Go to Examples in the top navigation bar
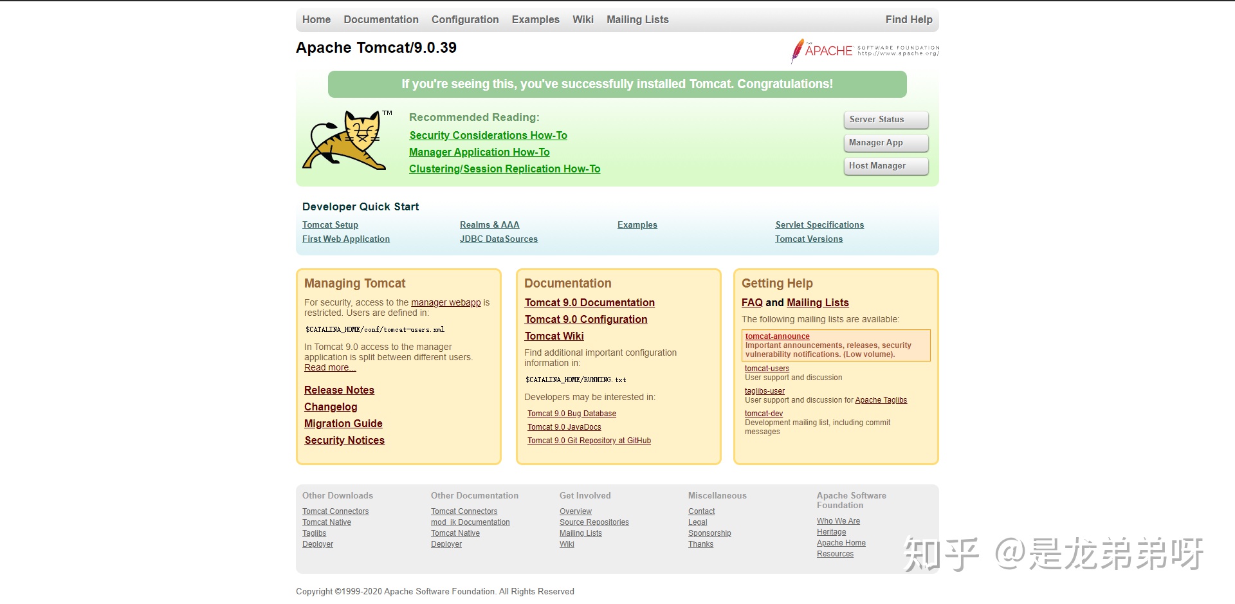This screenshot has height=604, width=1235. pos(536,20)
